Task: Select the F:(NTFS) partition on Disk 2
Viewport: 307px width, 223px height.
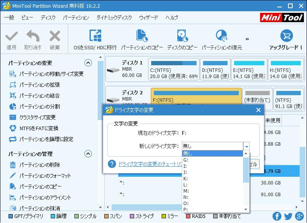Action: (196, 96)
